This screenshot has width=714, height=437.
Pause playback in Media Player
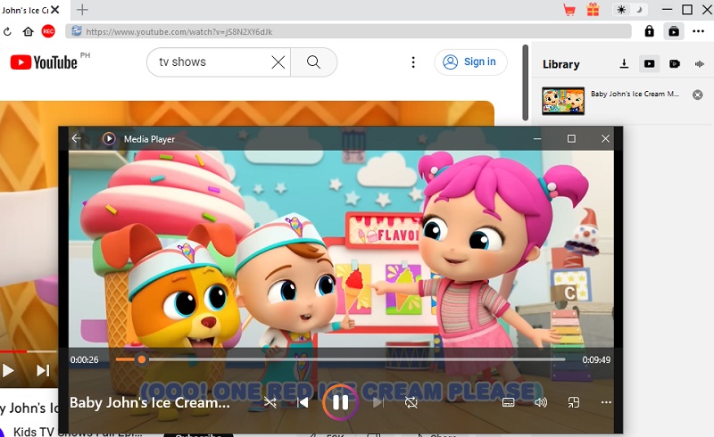tap(340, 402)
